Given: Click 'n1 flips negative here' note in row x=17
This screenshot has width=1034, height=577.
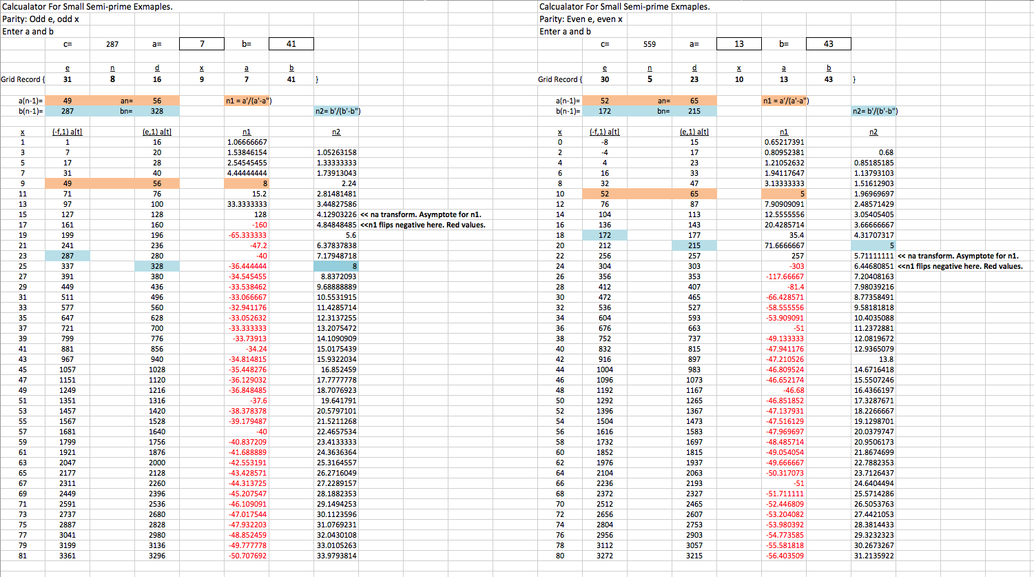Looking at the screenshot, I should (x=423, y=225).
